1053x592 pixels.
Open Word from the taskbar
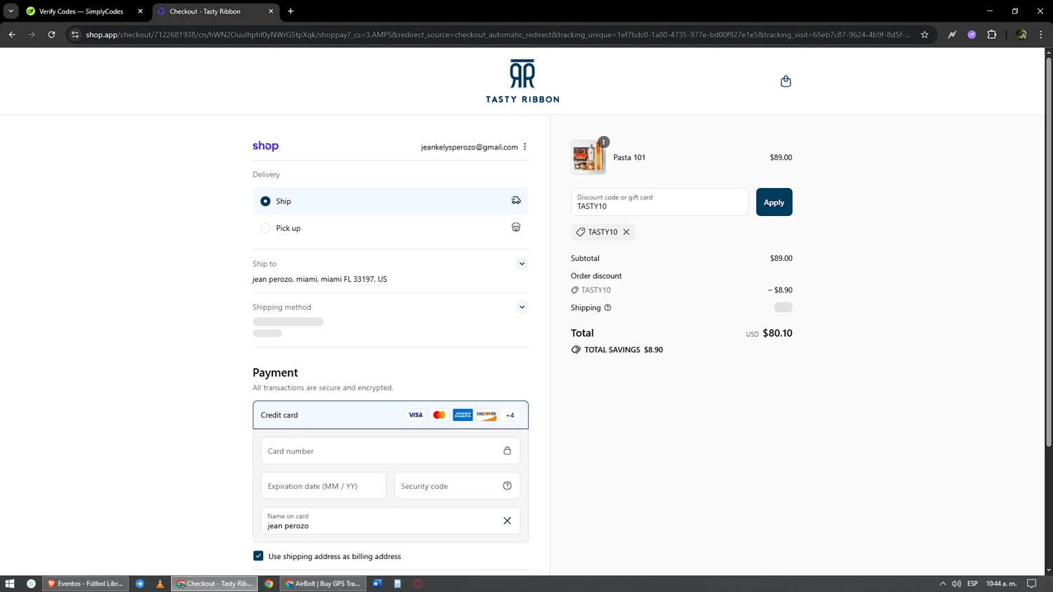(377, 584)
